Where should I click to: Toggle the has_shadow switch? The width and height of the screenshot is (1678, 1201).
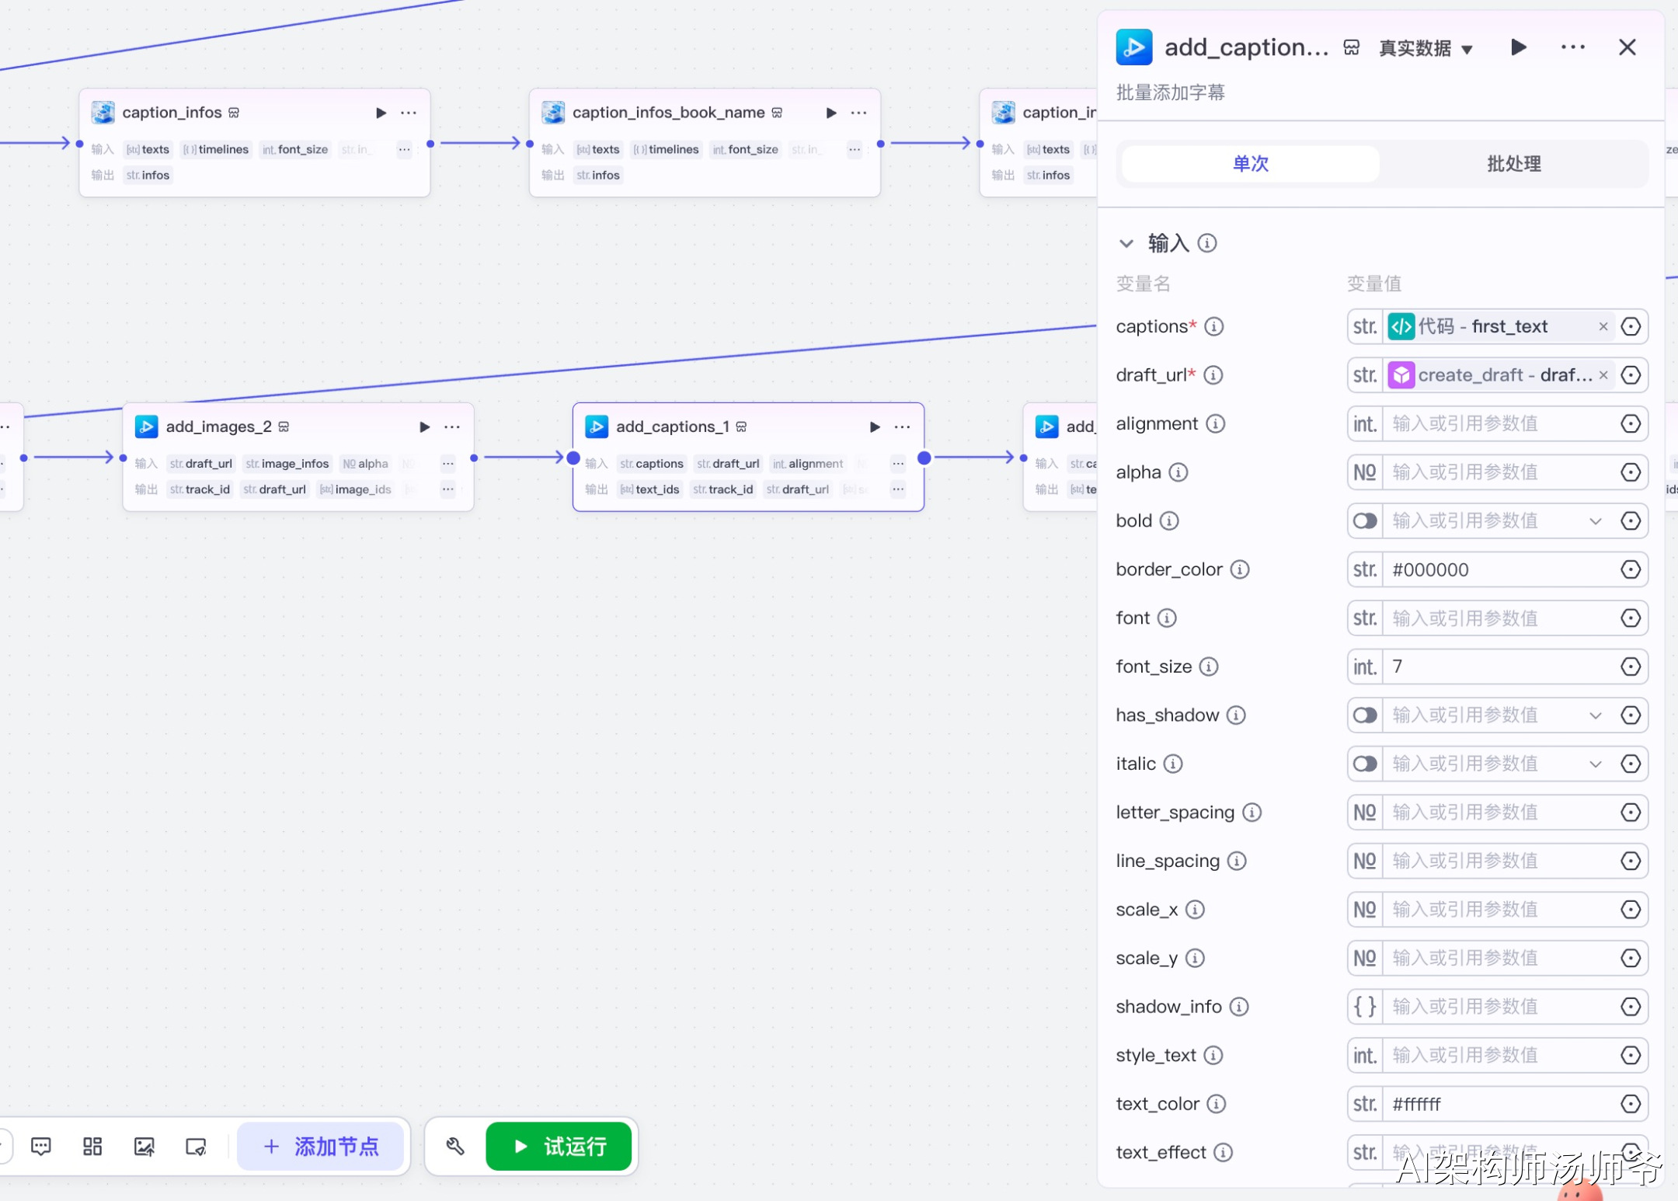pyautogui.click(x=1365, y=715)
